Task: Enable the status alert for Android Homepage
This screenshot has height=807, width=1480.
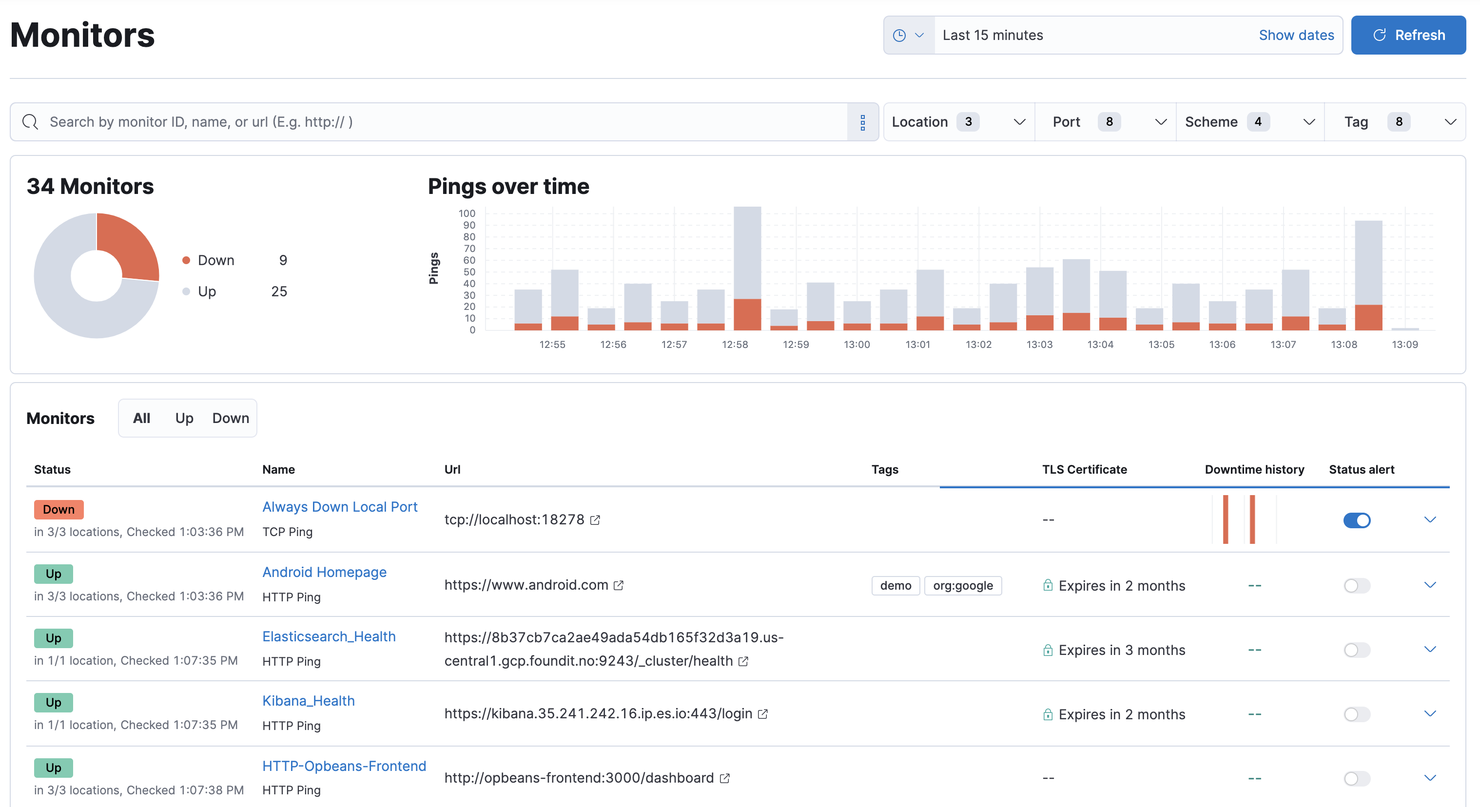Action: click(1357, 586)
